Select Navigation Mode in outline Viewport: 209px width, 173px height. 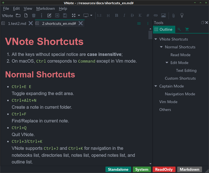[x=180, y=94]
